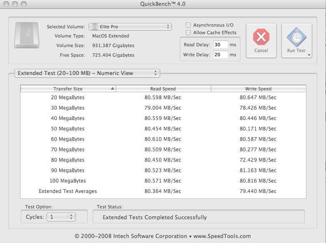Image resolution: width=326 pixels, height=243 pixels.
Task: Select the 80 MegaBytes row
Action: (x=163, y=160)
